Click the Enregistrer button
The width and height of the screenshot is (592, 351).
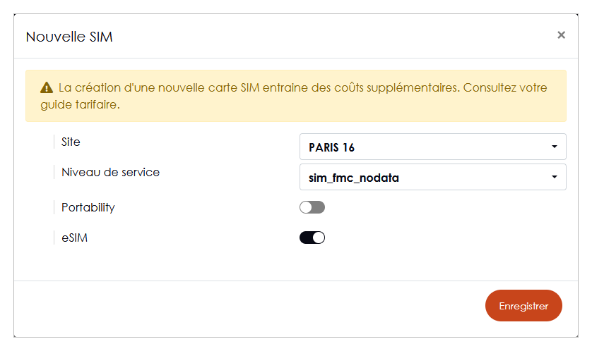click(x=523, y=305)
